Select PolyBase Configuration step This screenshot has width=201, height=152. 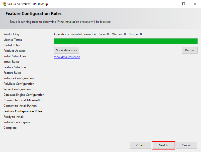tap(19, 83)
